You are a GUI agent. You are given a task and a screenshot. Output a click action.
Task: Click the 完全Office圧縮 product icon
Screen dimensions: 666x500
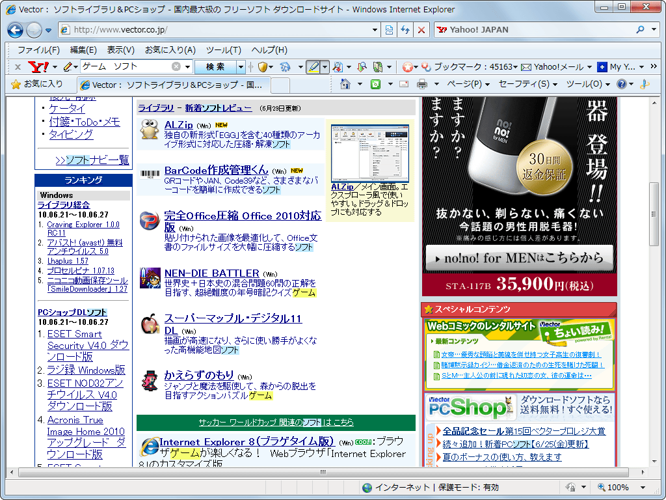150,221
